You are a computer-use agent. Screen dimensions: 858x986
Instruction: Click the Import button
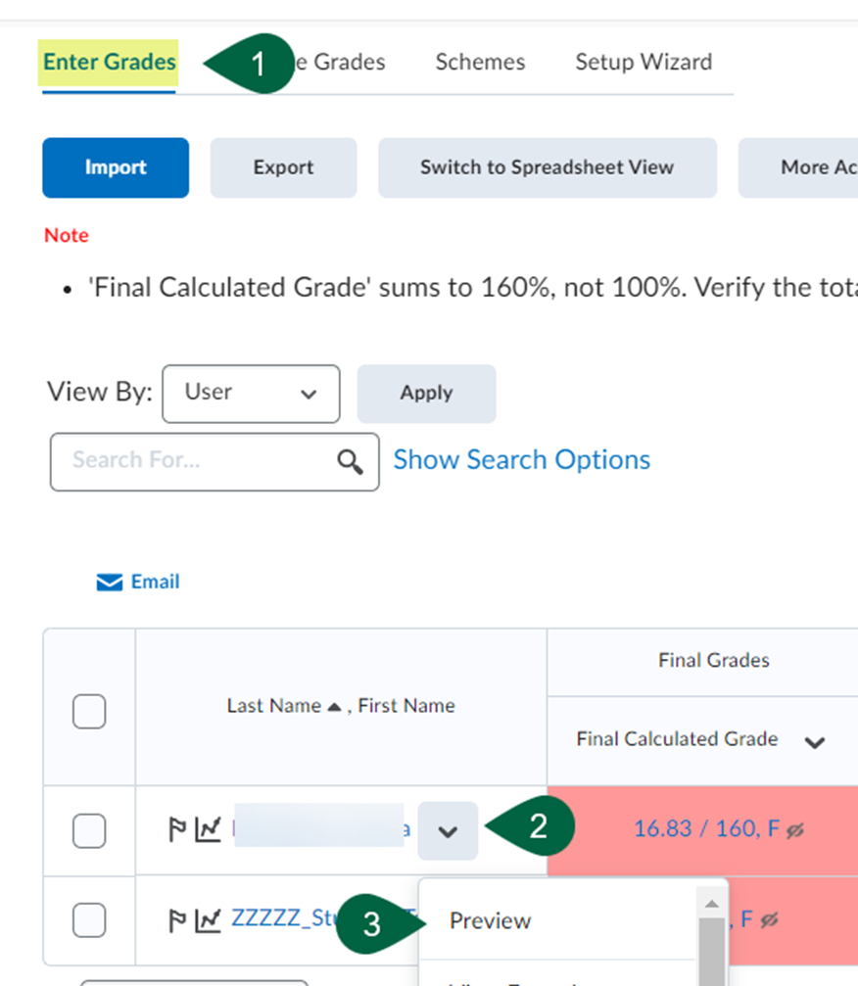115,167
